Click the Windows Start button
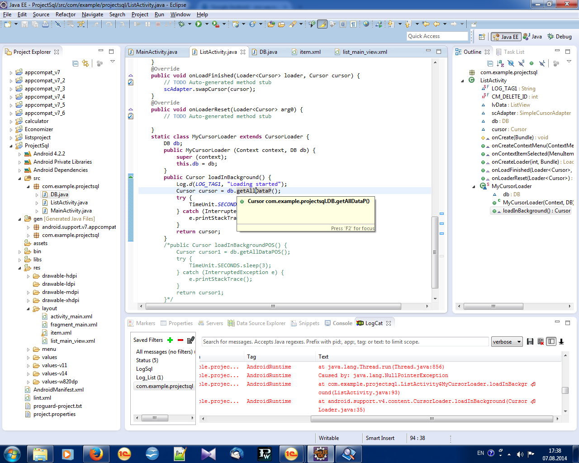 coord(12,454)
